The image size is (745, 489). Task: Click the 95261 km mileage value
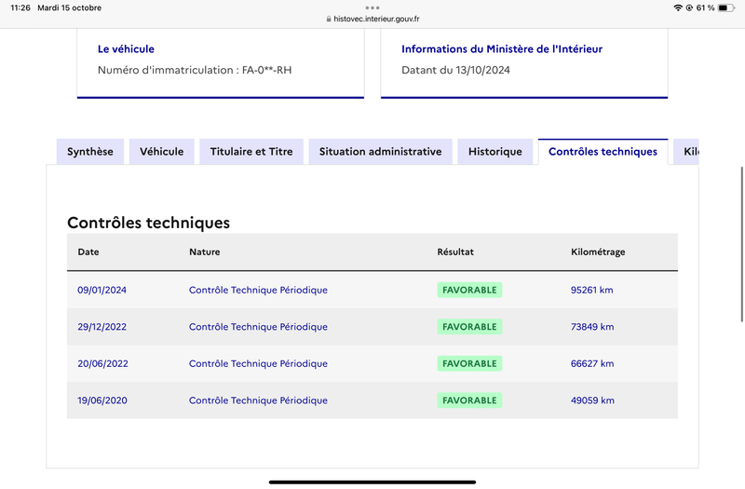pos(592,290)
